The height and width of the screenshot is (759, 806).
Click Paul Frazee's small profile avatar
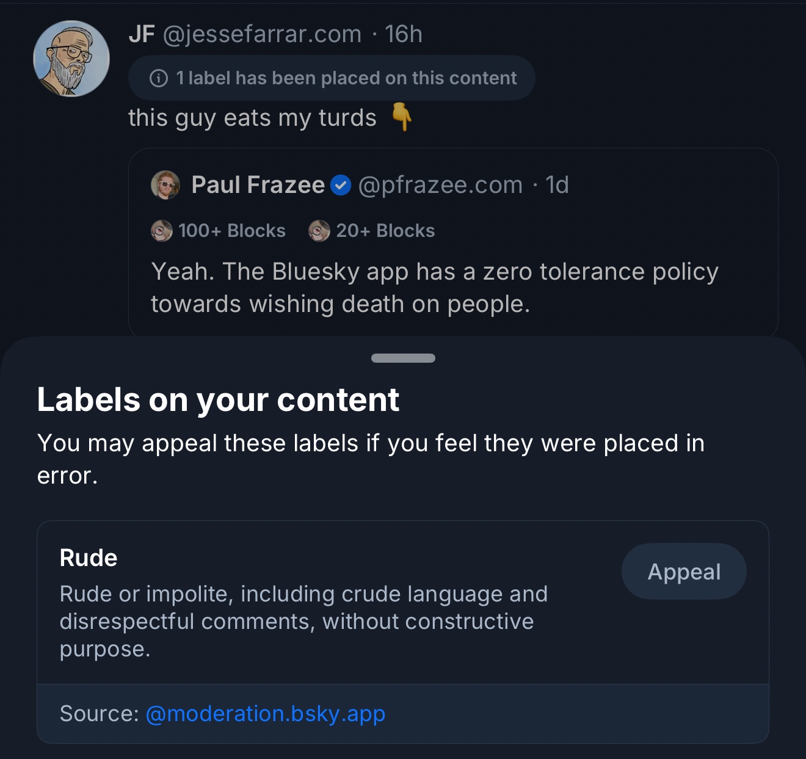click(165, 185)
